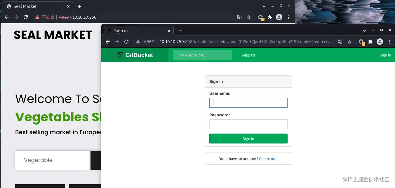Bookmark GitBucket page with star icon
Image resolution: width=395 pixels, height=188 pixels.
click(x=349, y=42)
